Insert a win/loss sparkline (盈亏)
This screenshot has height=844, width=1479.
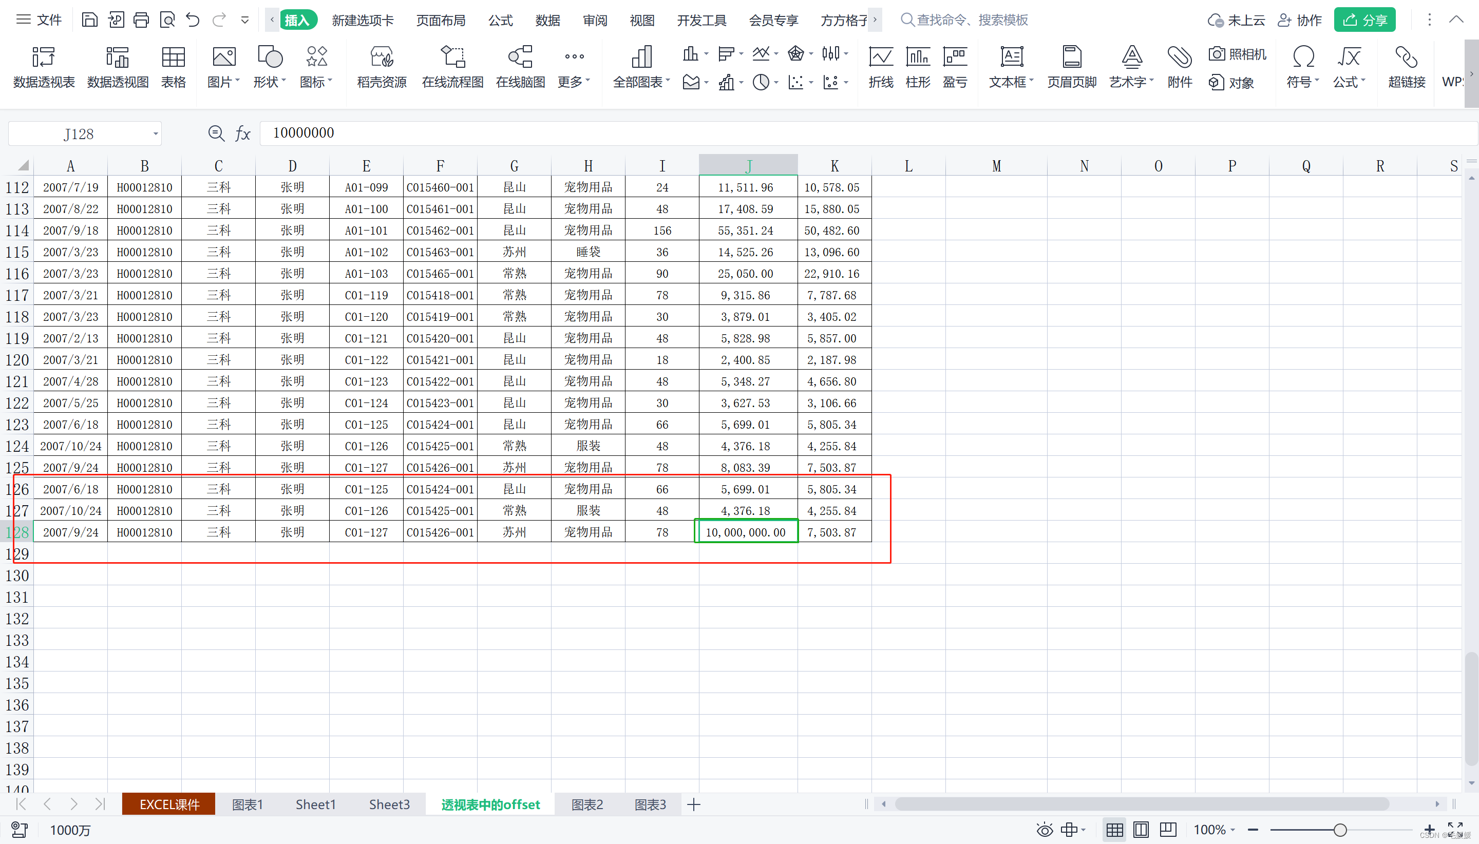coord(955,67)
